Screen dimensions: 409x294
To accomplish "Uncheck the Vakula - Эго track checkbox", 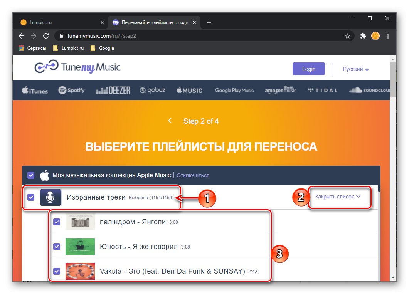I will click(x=57, y=271).
